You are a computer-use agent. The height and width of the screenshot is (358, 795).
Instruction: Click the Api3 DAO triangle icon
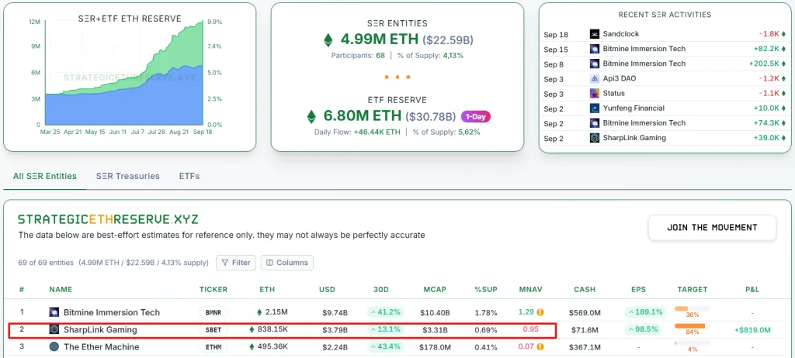tap(595, 79)
